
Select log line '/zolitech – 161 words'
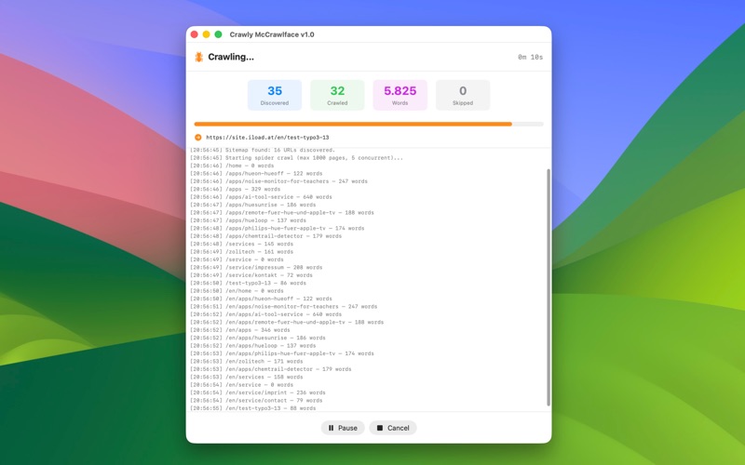coord(241,251)
